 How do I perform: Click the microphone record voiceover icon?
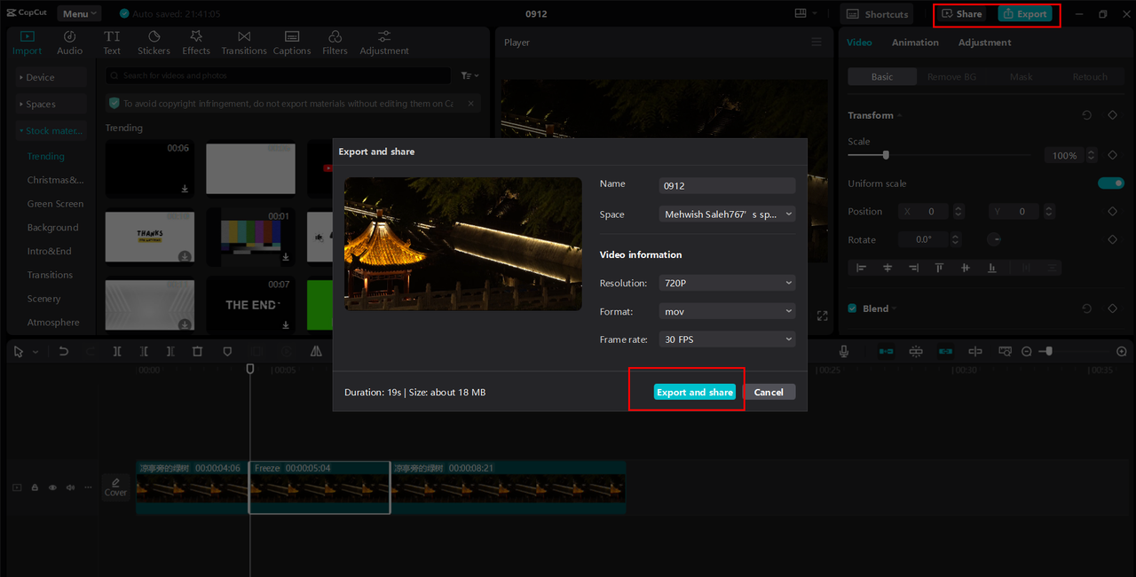(x=845, y=352)
